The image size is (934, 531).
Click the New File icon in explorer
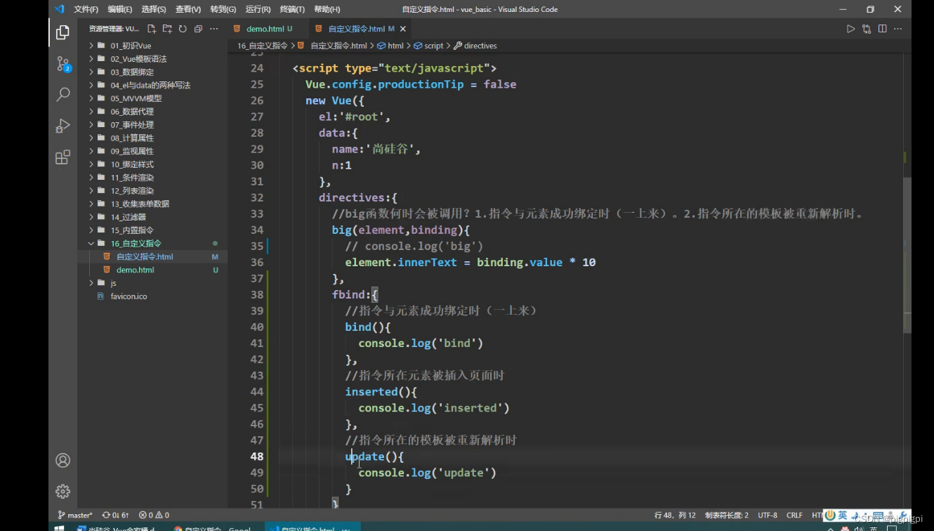tap(152, 29)
